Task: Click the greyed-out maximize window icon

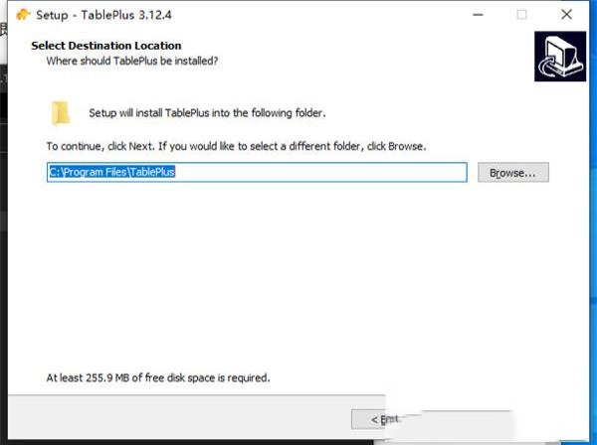Action: click(x=521, y=15)
